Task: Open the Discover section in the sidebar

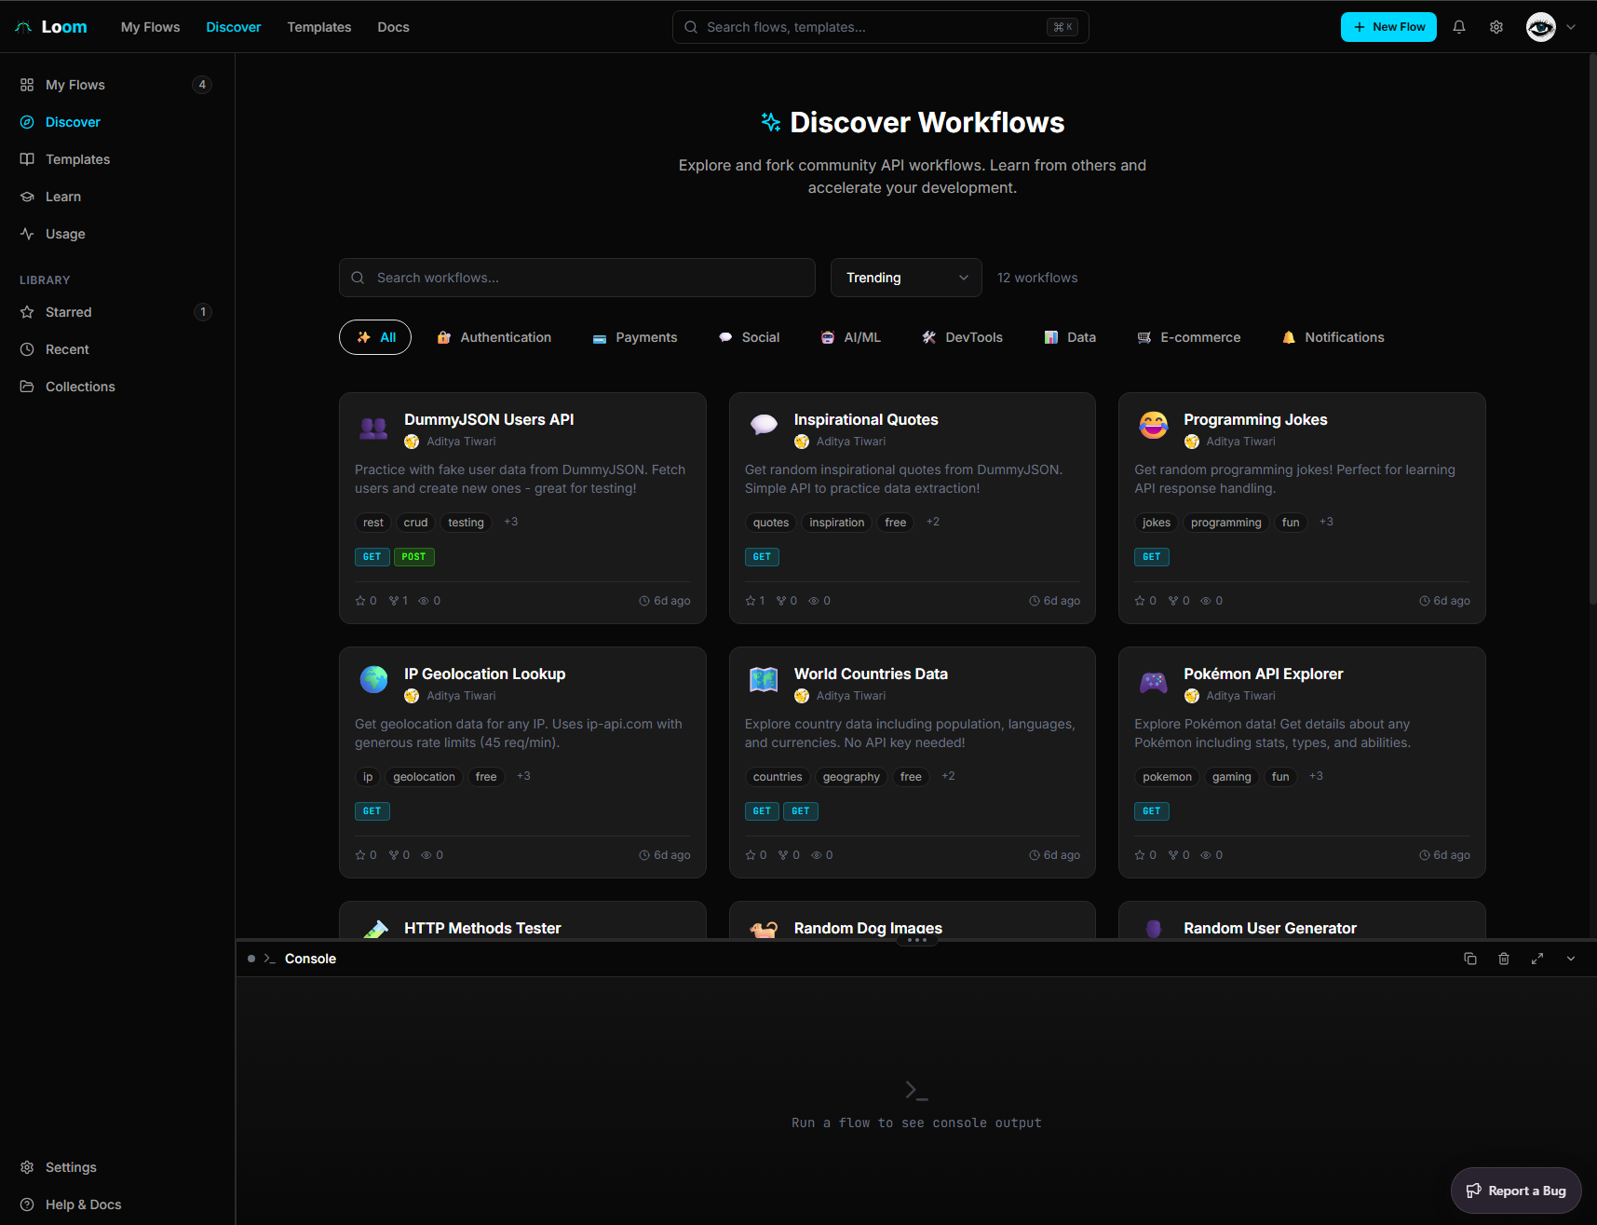Action: [72, 121]
